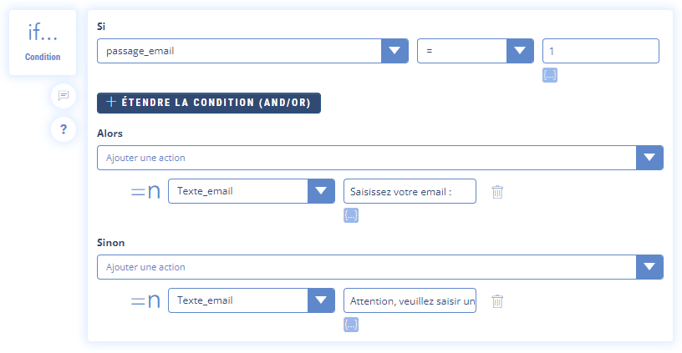The width and height of the screenshot is (682, 353).
Task: Open the comment bubble icon
Action: [x=64, y=96]
